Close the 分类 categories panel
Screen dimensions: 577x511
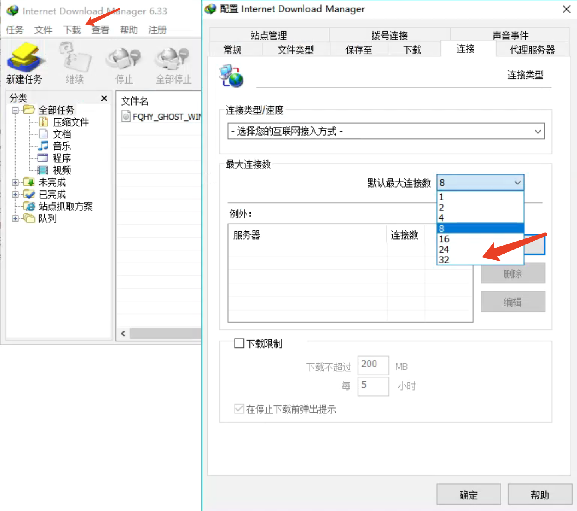(104, 98)
